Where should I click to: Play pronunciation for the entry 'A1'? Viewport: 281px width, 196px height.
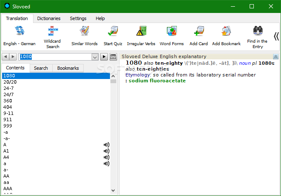(107, 151)
